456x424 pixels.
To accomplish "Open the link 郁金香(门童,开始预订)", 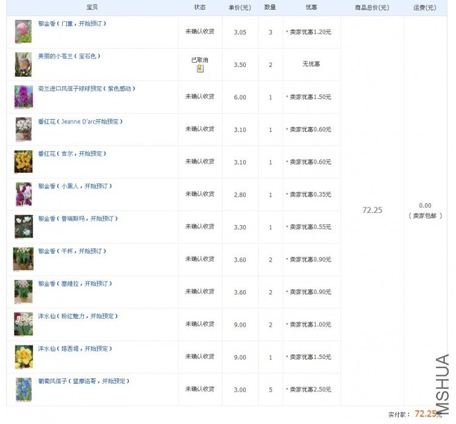I will (72, 24).
